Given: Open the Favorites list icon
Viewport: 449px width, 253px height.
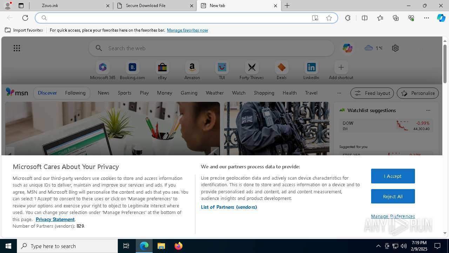Looking at the screenshot, I should [380, 18].
